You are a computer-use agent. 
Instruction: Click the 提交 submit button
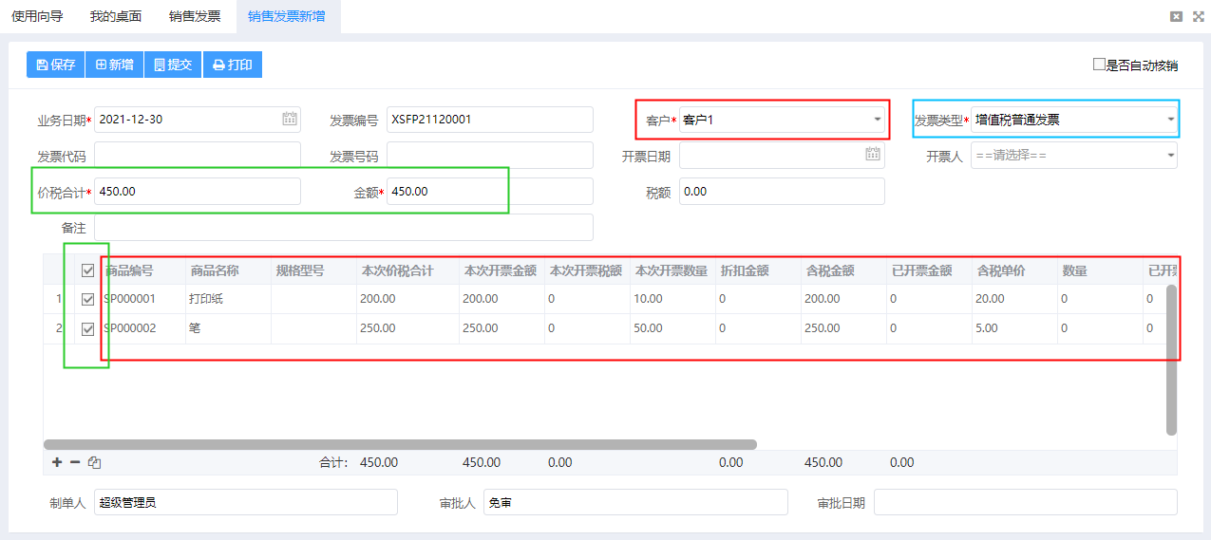pyautogui.click(x=173, y=65)
